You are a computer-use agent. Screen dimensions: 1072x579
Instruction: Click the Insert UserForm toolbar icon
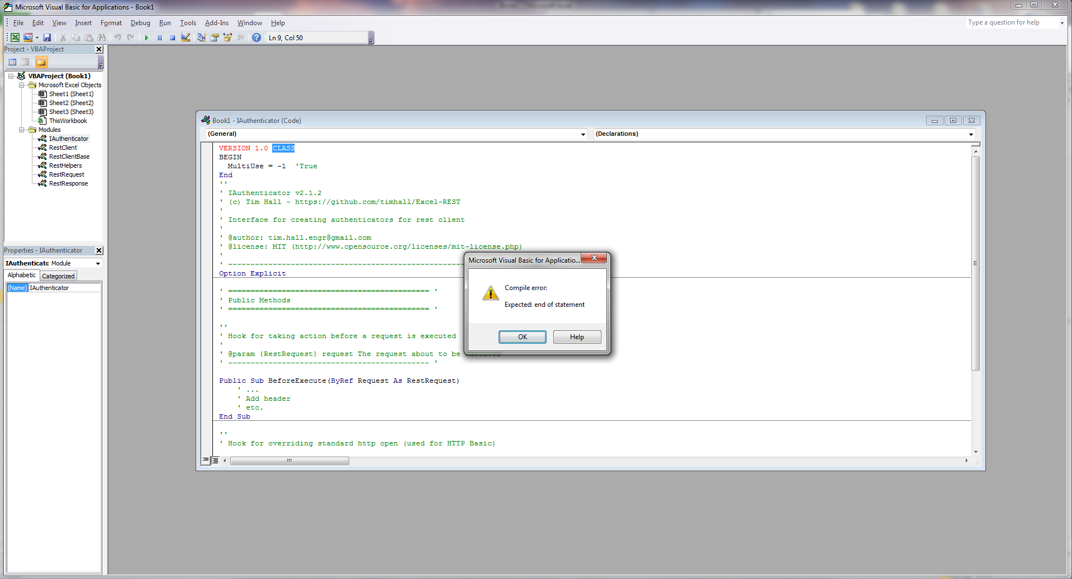[28, 37]
